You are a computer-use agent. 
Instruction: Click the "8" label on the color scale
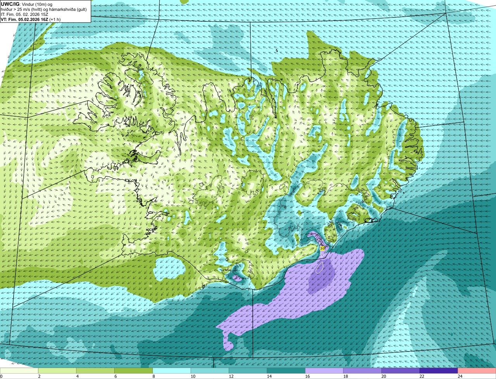pyautogui.click(x=153, y=376)
